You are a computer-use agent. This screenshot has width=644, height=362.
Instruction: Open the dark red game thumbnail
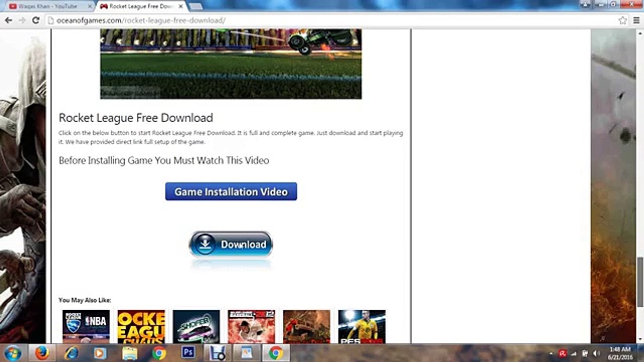coord(306,327)
